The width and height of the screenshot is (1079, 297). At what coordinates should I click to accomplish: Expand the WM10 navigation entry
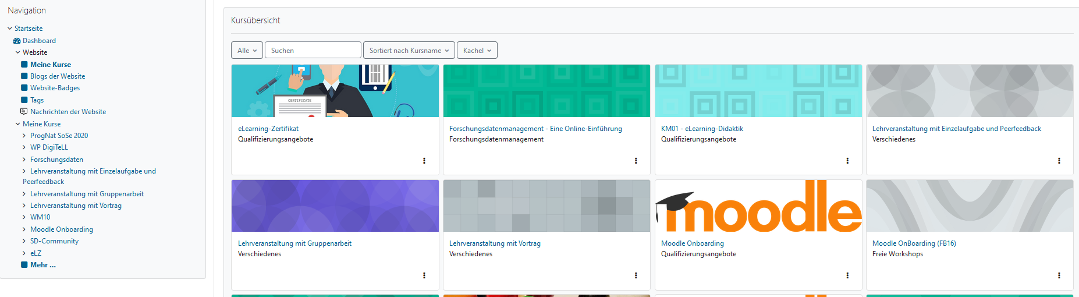24,217
